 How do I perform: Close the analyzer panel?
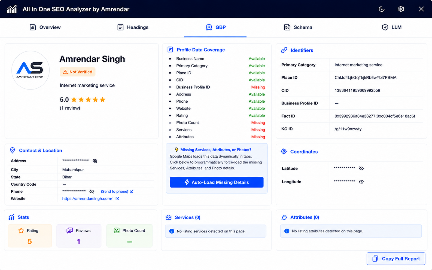(x=421, y=9)
